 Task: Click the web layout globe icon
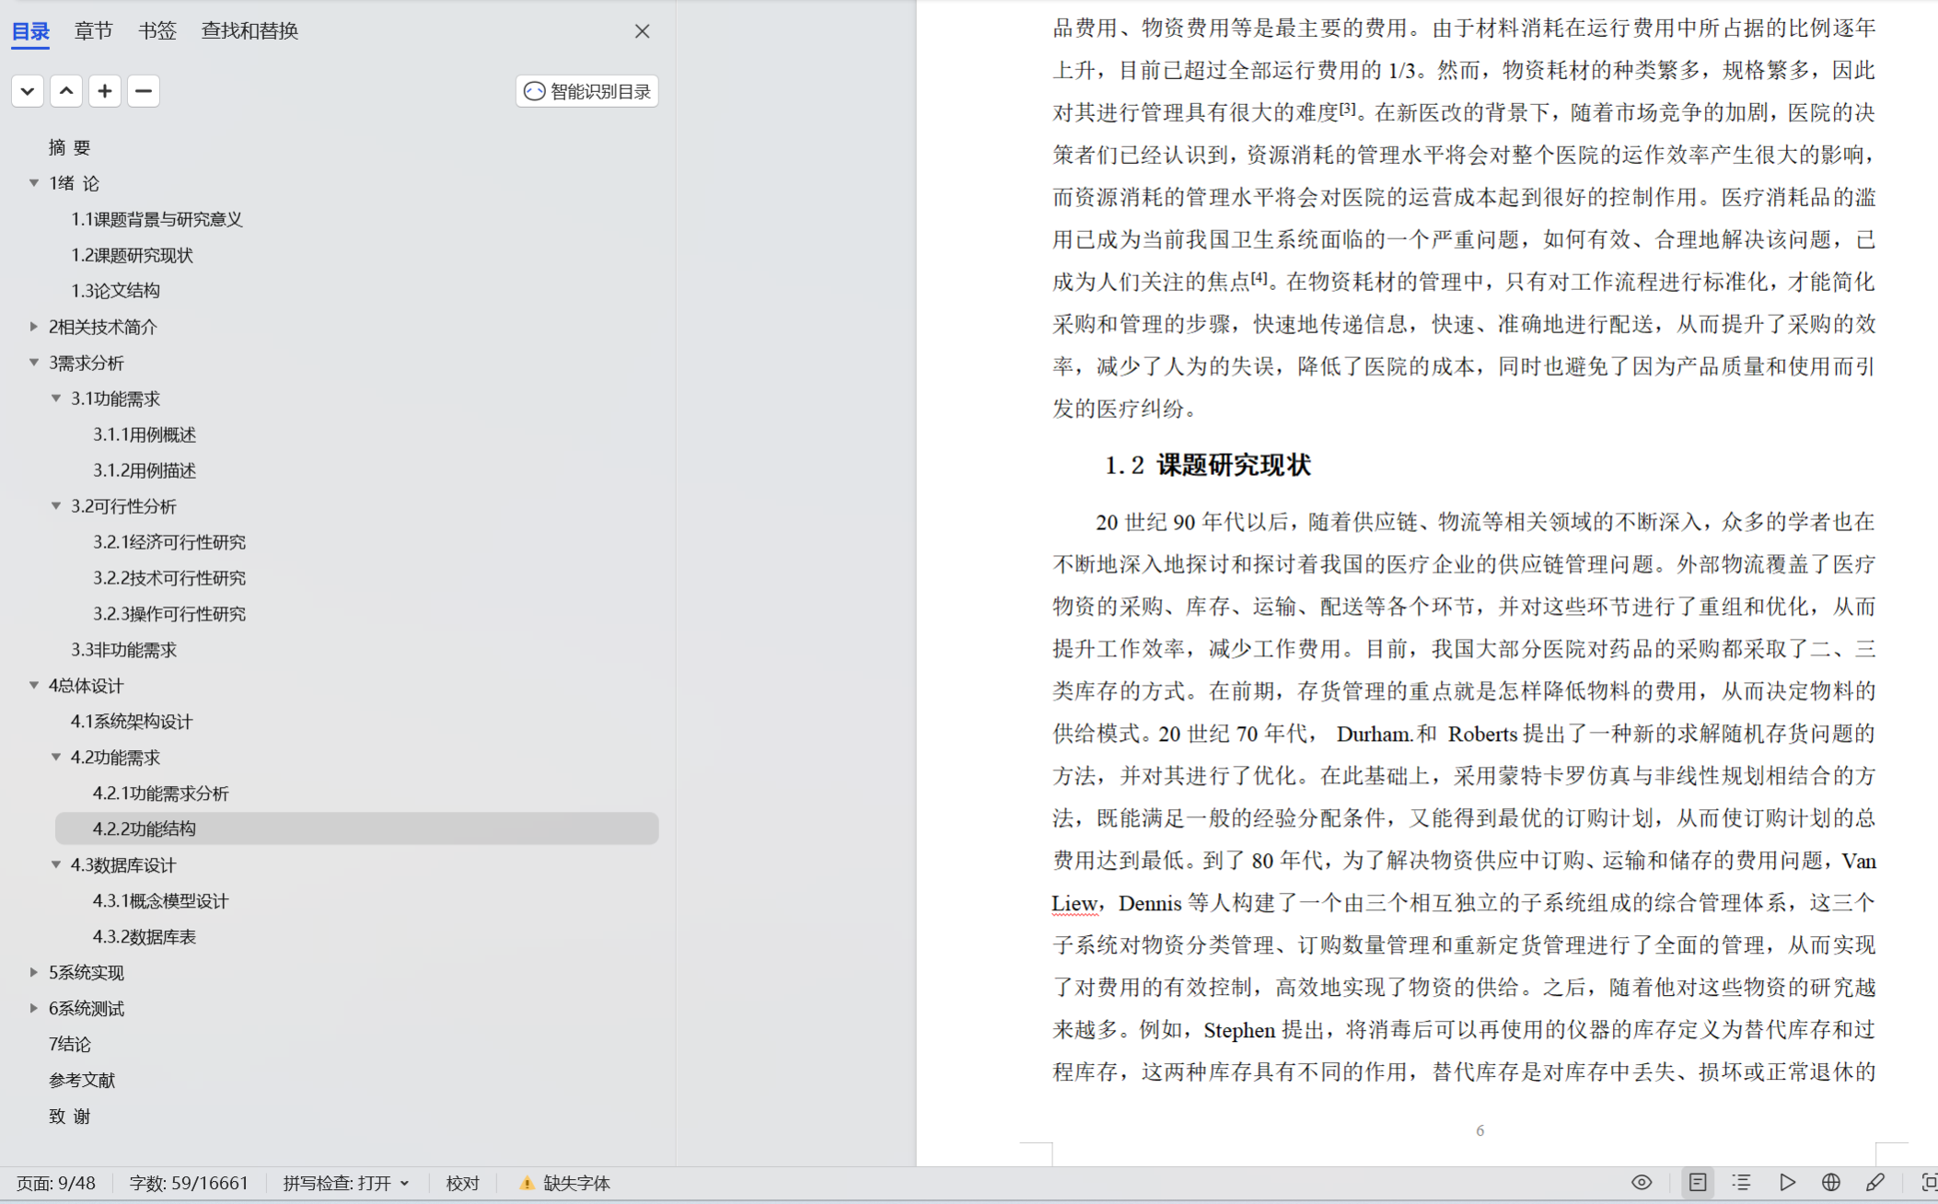point(1830,1183)
